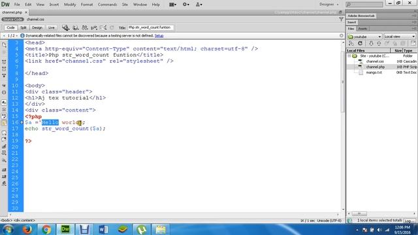
Task: Click Apply Comment coding toolbar icon
Action: 4,133
